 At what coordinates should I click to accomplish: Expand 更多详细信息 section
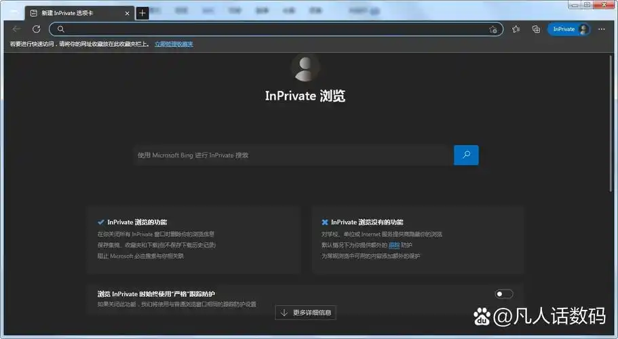click(x=306, y=313)
